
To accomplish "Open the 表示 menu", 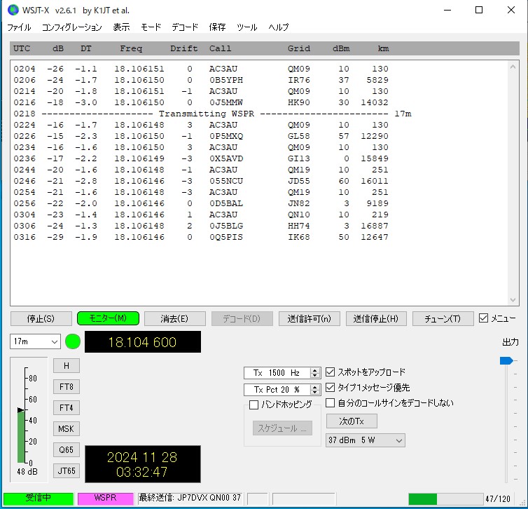I will click(121, 27).
